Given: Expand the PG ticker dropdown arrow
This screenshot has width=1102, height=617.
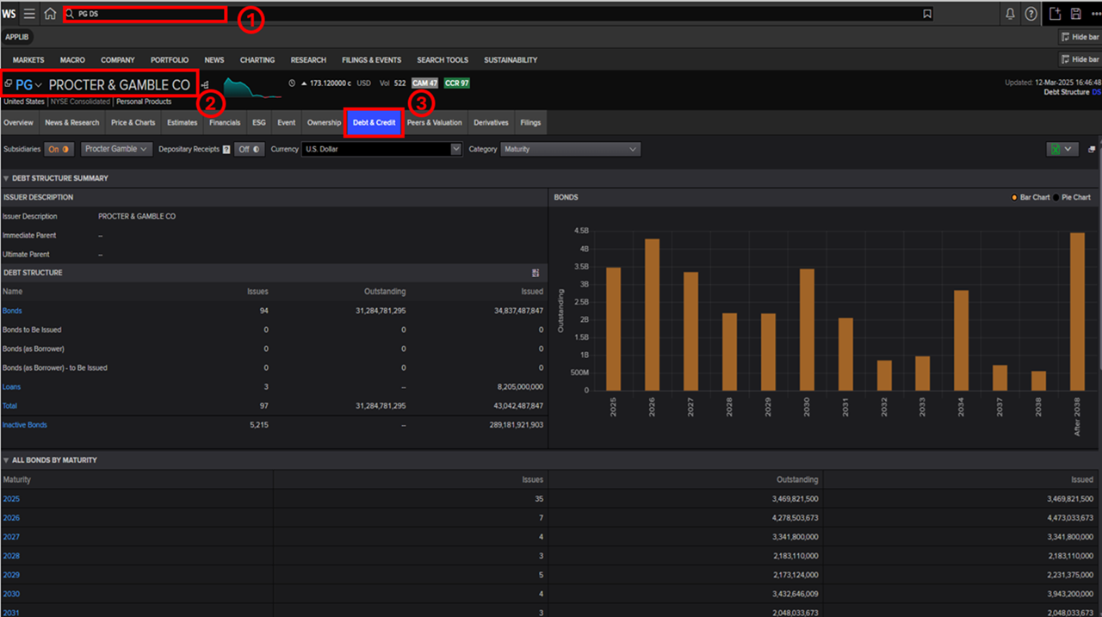Looking at the screenshot, I should click(39, 85).
